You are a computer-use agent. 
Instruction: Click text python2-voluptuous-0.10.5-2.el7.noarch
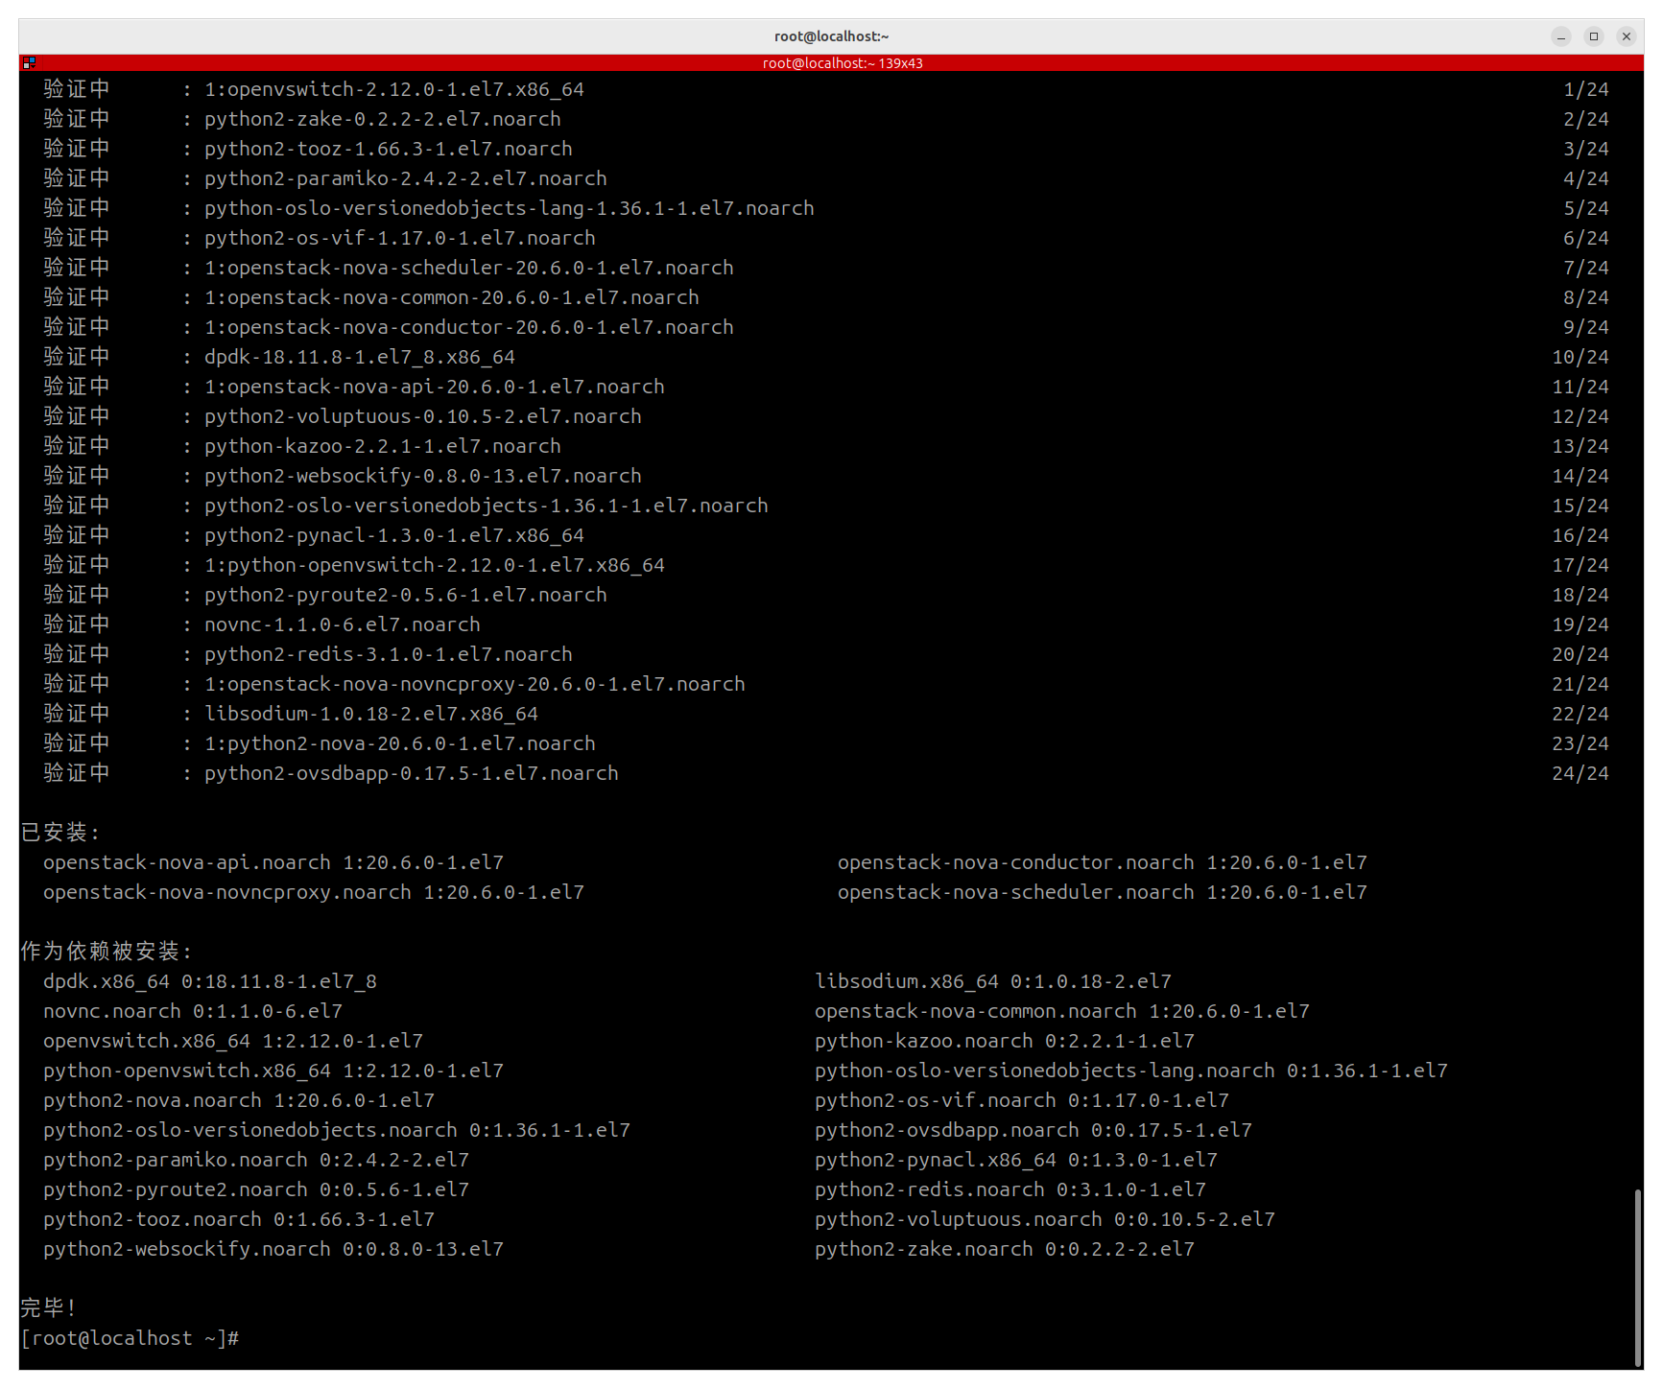(x=423, y=416)
